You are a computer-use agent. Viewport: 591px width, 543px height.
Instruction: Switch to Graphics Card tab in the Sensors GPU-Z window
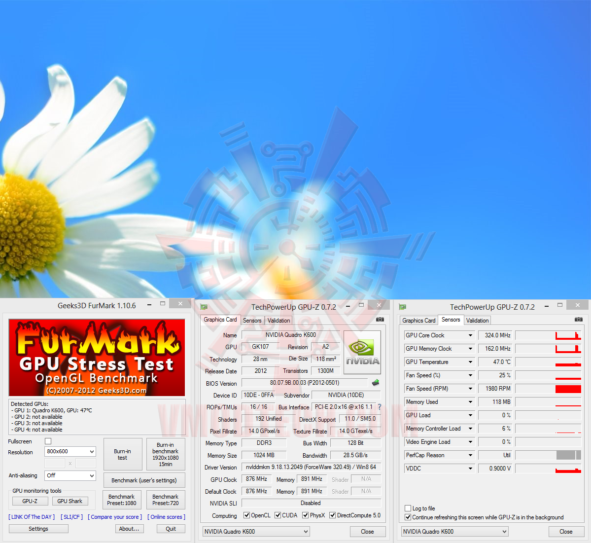419,321
